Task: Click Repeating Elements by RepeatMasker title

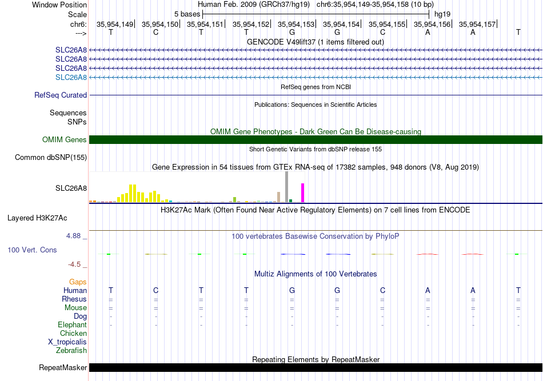Action: coord(316,359)
